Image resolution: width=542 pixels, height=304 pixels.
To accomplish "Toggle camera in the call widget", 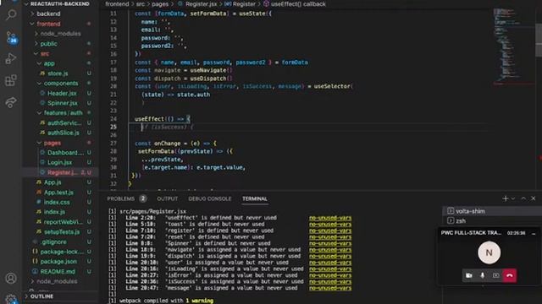I will click(x=468, y=275).
